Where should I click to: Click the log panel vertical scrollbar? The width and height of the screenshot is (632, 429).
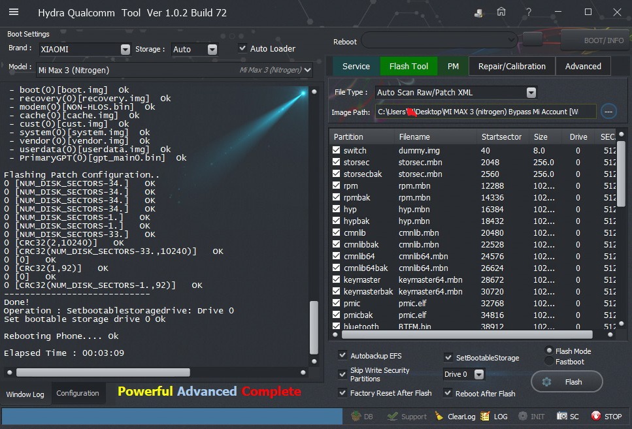coord(314,327)
